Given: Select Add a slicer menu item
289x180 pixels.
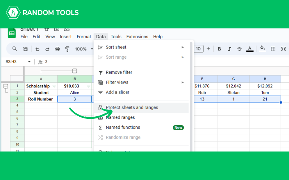Looking at the screenshot, I should point(141,92).
